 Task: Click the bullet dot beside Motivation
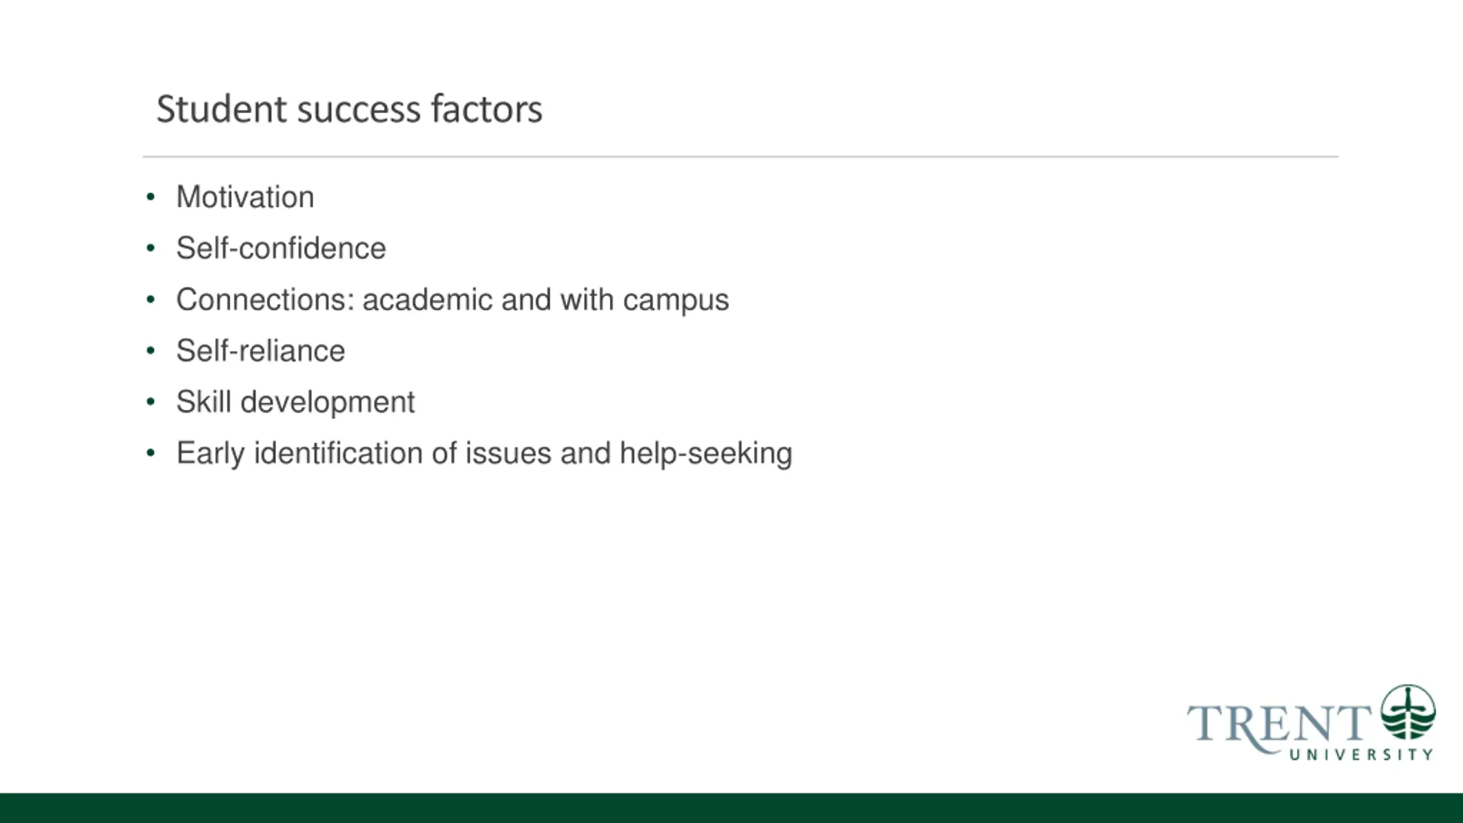click(x=150, y=197)
